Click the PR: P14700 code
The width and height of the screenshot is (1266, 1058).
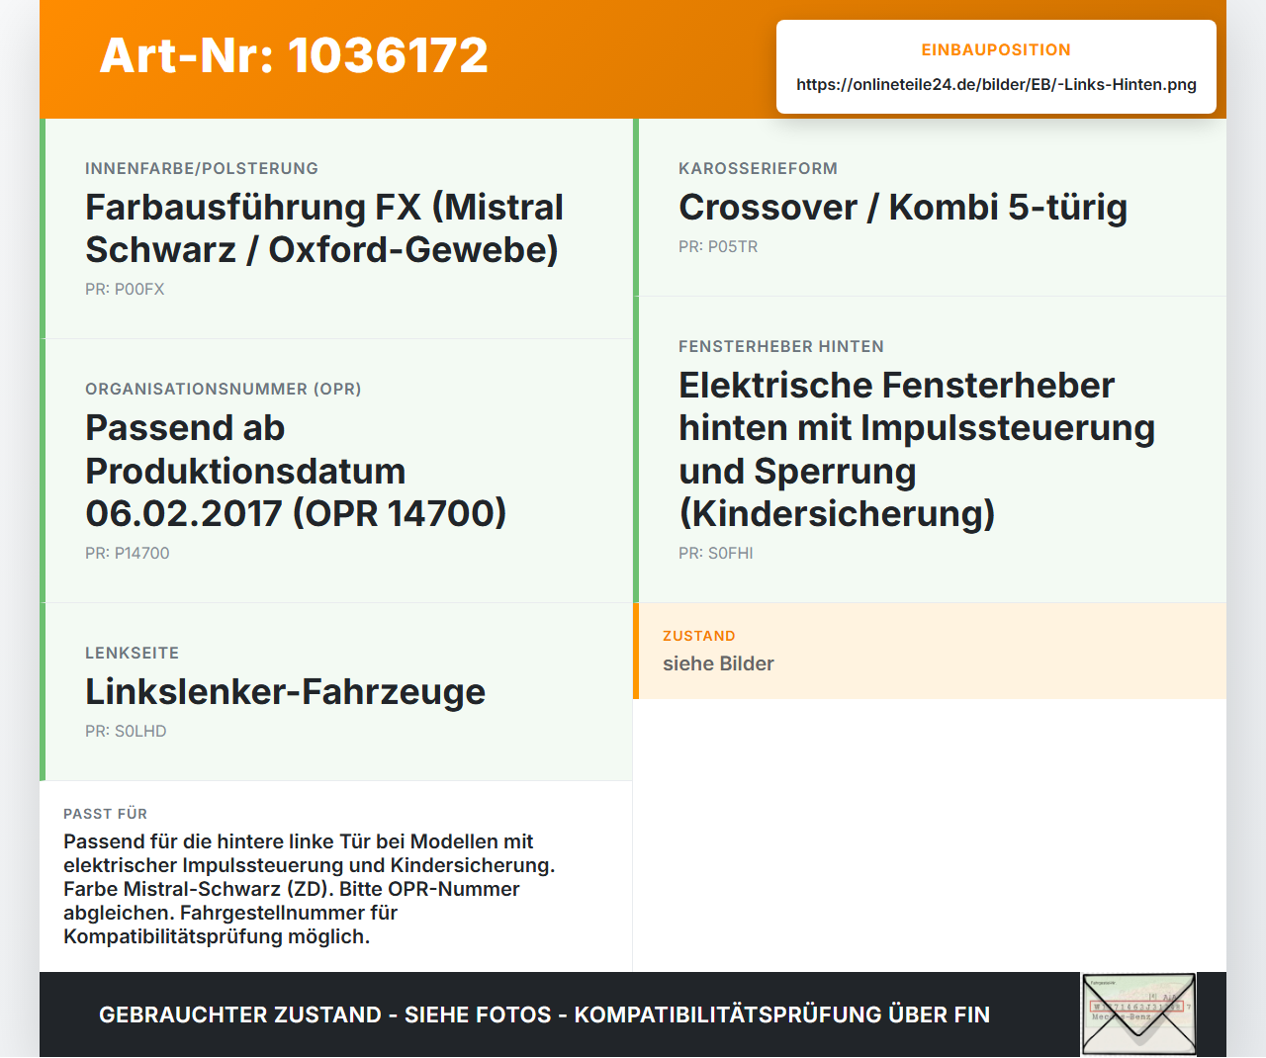(128, 553)
